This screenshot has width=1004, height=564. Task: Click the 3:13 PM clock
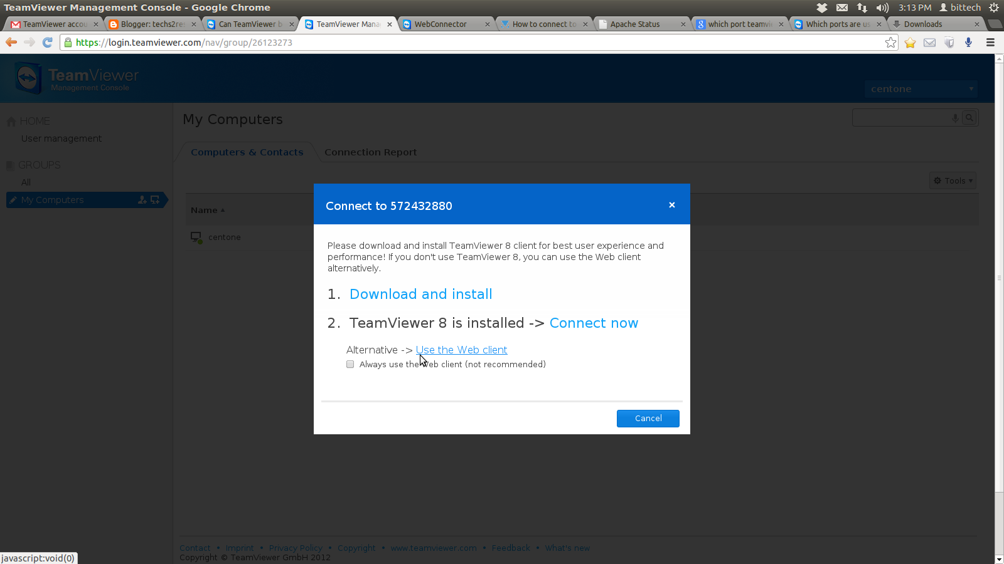point(915,8)
